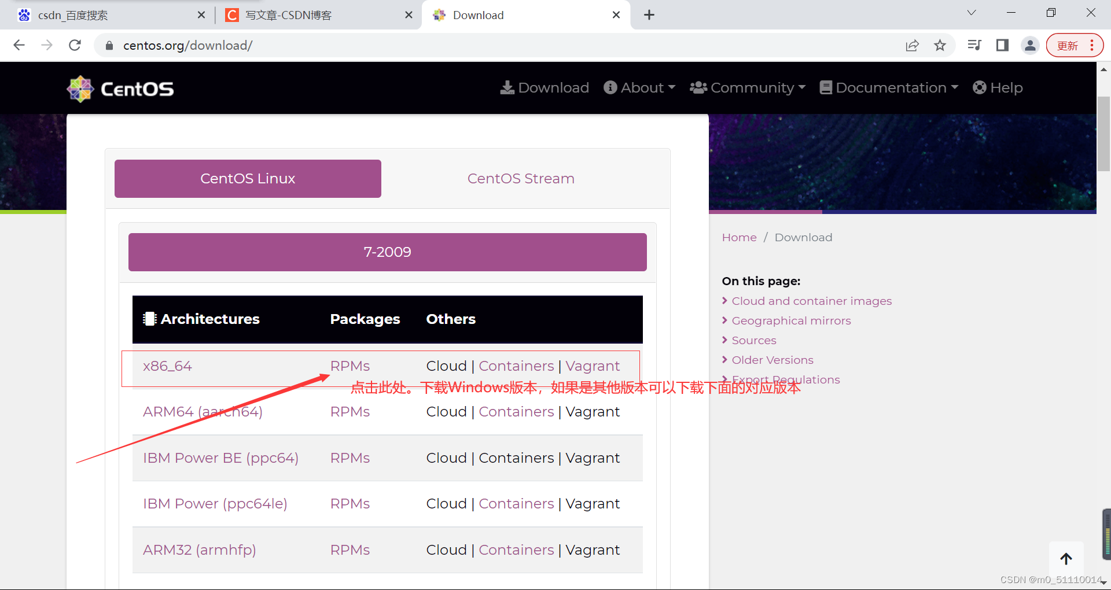Click the page vertical scrollbar thumb

1103,134
